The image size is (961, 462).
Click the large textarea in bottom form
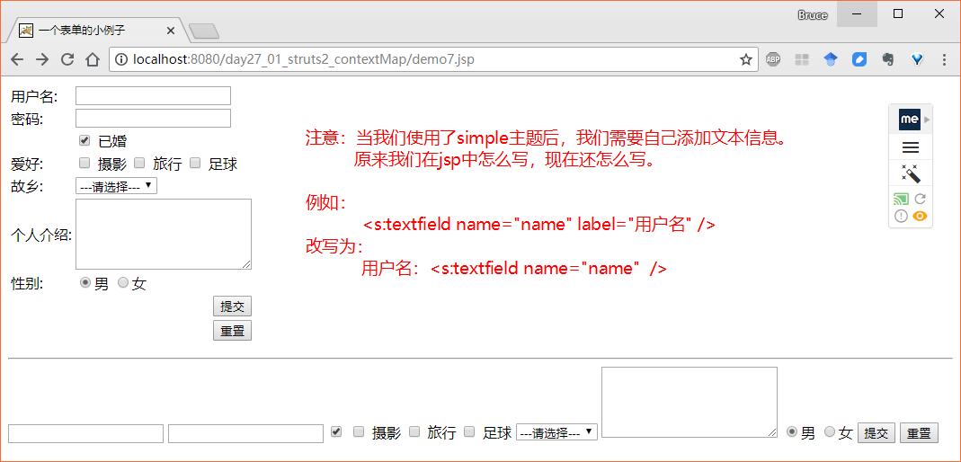click(x=690, y=403)
